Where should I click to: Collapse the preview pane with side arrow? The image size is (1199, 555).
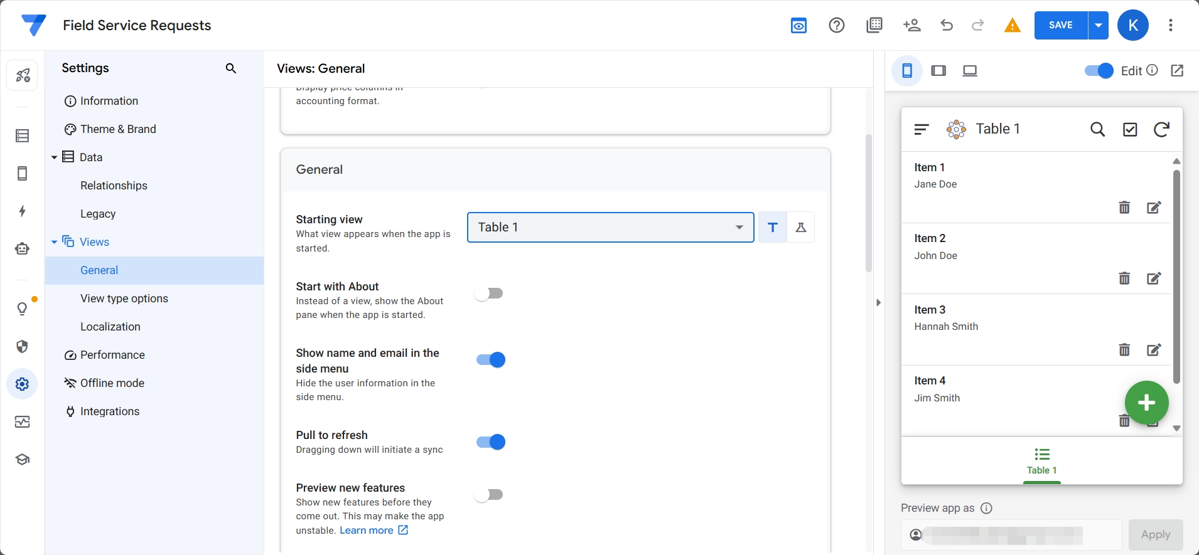[x=878, y=302]
